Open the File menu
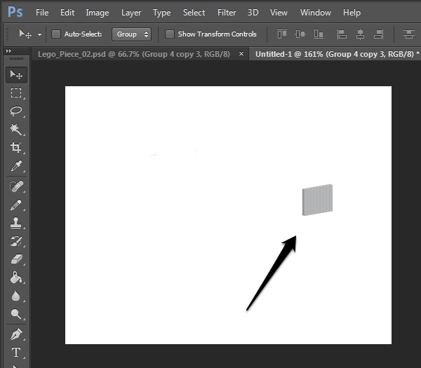This screenshot has height=368, width=421. pos(42,13)
